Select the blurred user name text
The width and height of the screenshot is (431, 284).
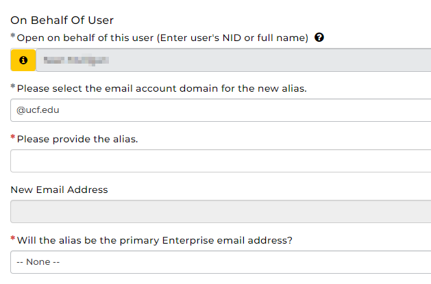point(76,60)
